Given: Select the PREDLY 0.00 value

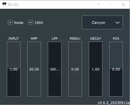Looking at the screenshot, I should [75, 69].
